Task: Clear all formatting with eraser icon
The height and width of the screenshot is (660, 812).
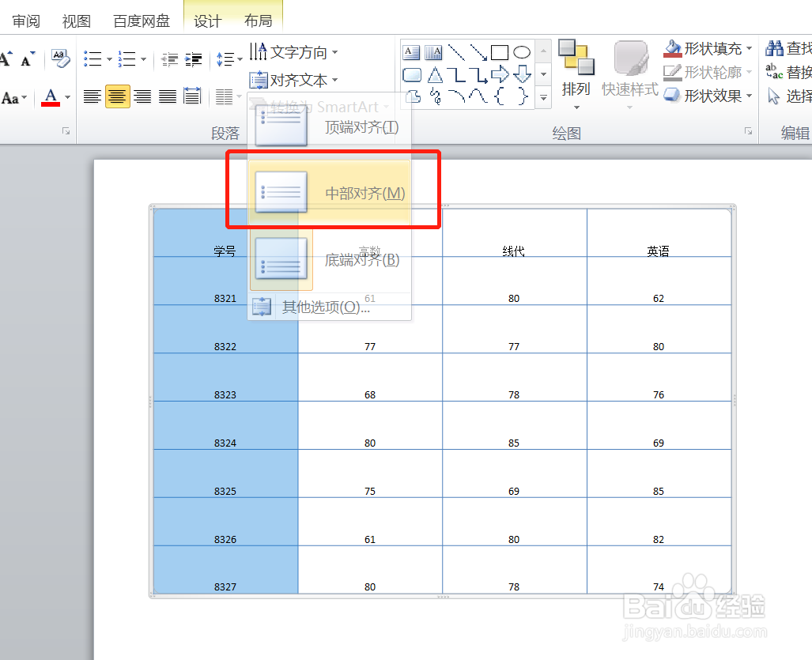Action: 61,58
